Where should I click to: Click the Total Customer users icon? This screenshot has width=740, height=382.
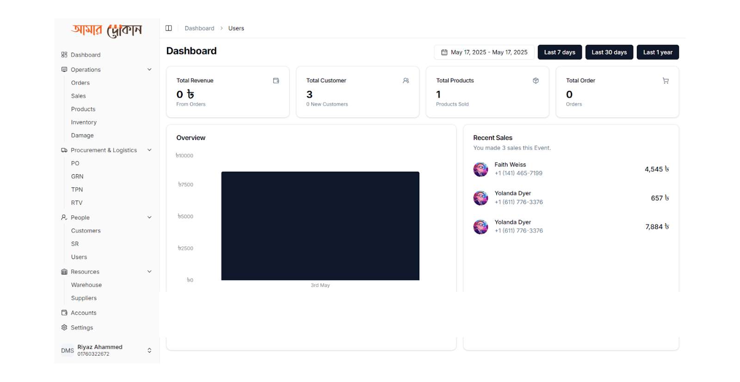pos(406,80)
